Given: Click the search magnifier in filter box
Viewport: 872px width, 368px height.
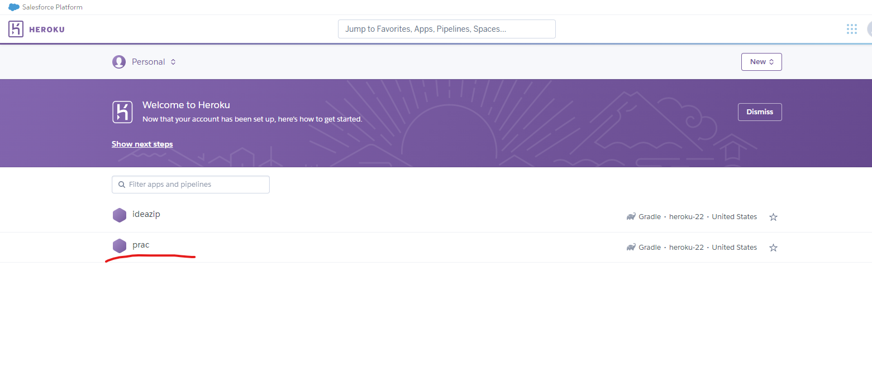Looking at the screenshot, I should 122,185.
